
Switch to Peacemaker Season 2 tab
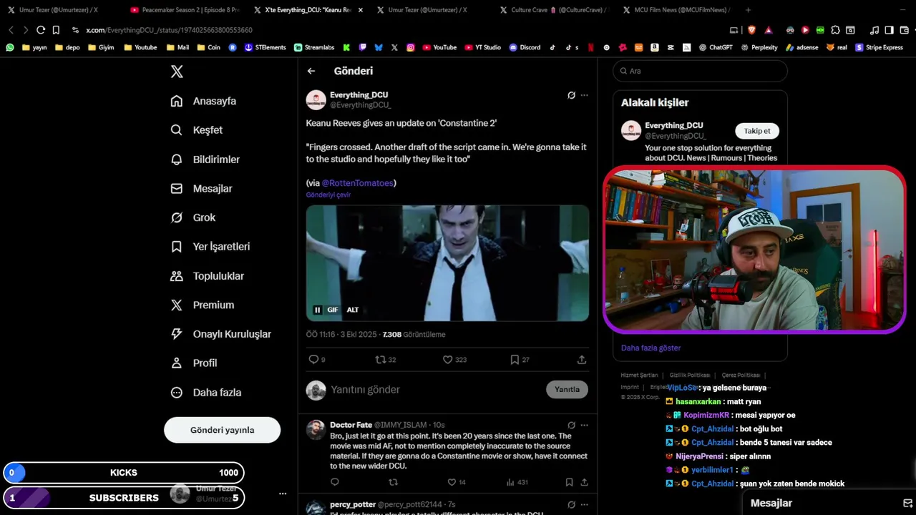[x=185, y=10]
